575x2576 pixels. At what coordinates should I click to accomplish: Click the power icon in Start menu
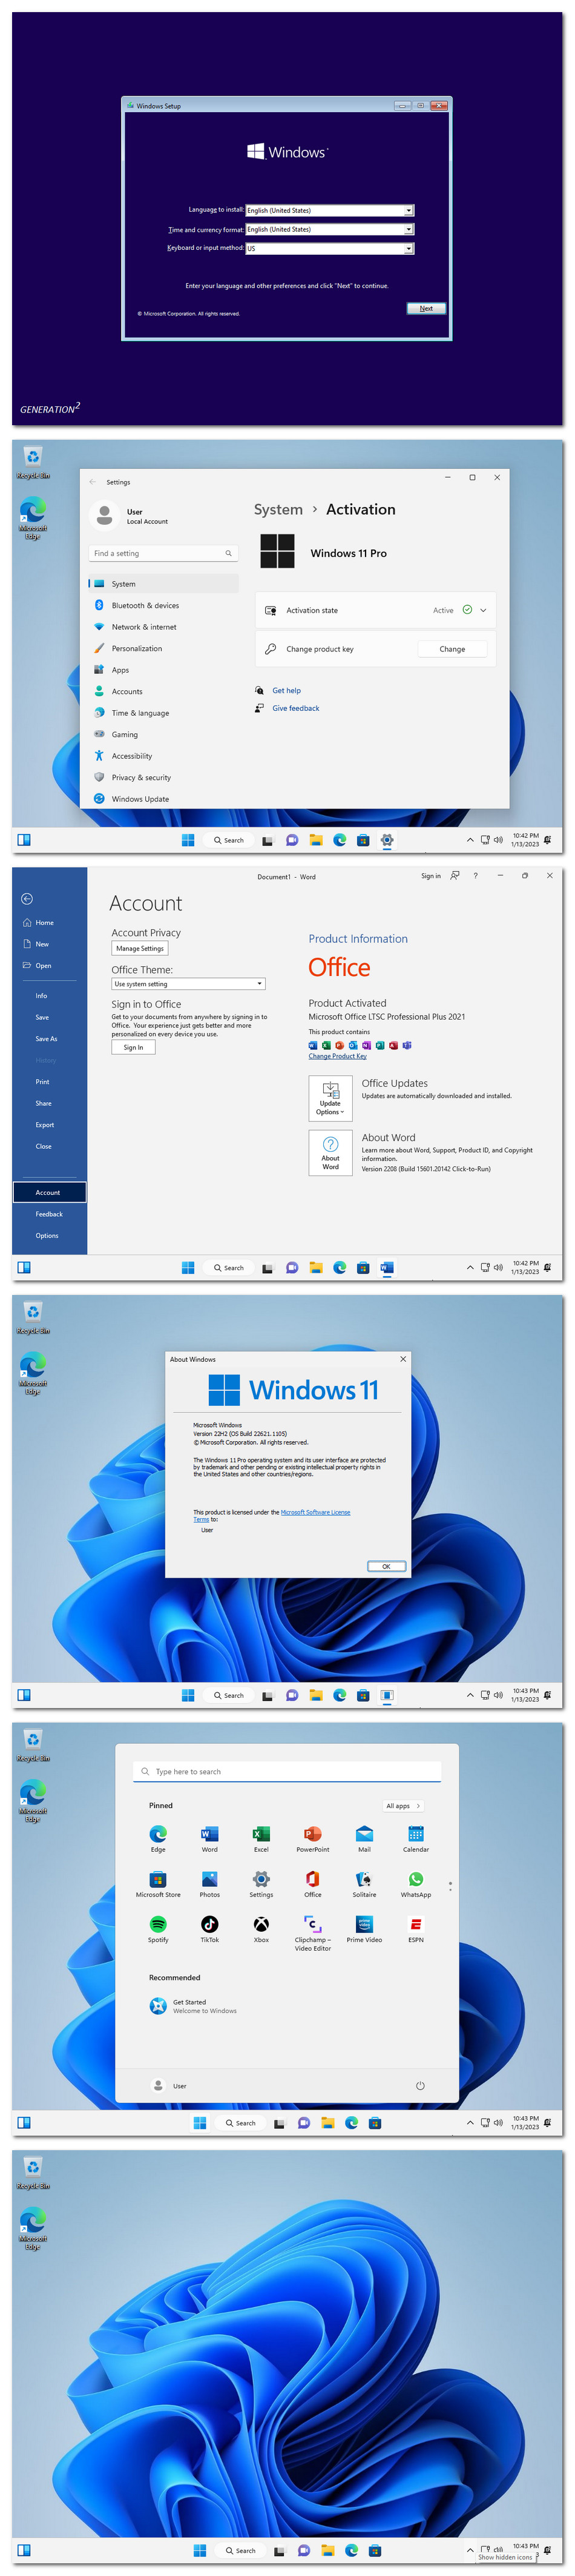(x=420, y=2086)
